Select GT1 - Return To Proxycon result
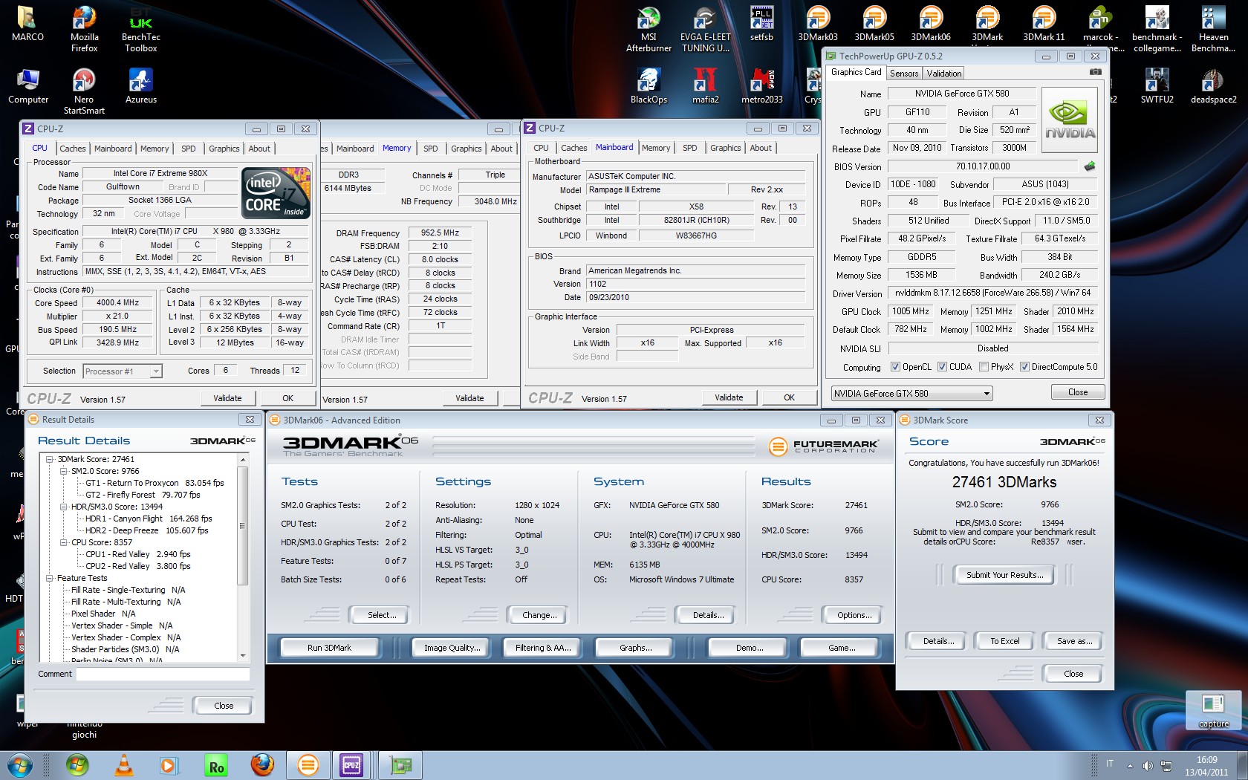The image size is (1248, 780). [155, 483]
